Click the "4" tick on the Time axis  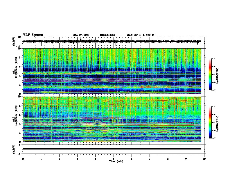point(96,159)
